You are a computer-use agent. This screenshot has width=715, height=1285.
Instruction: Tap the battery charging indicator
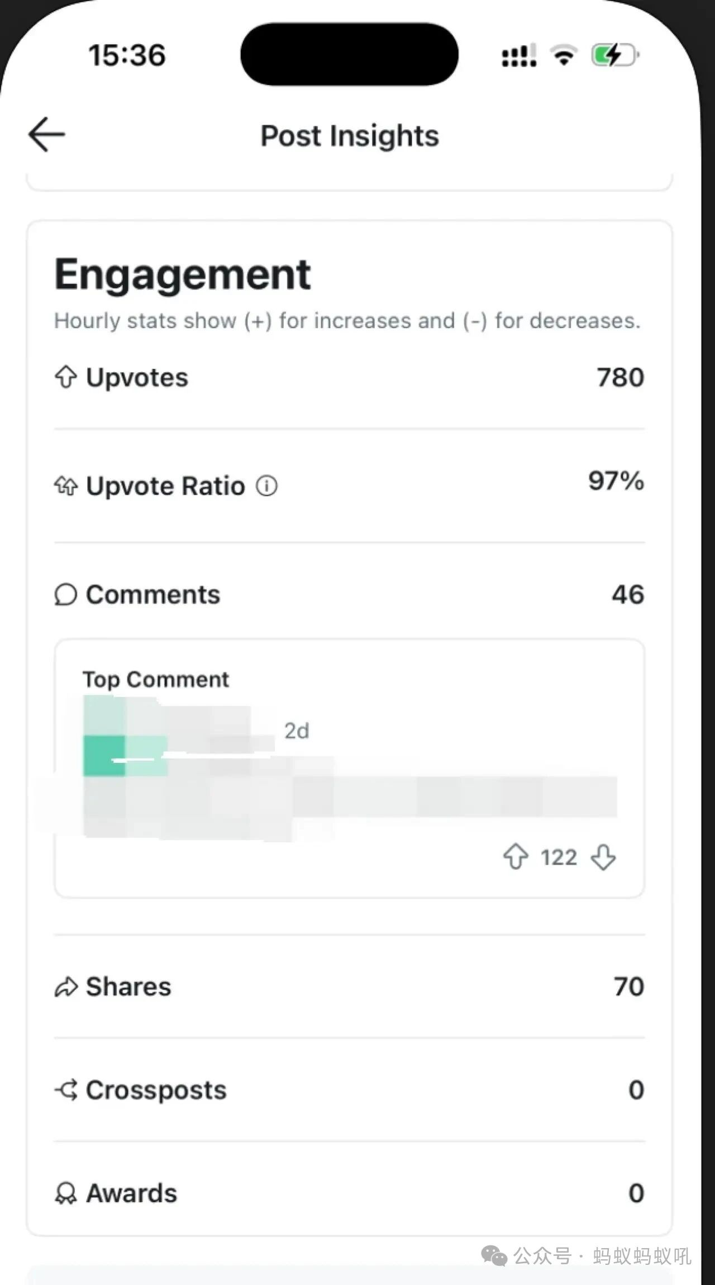tap(614, 55)
